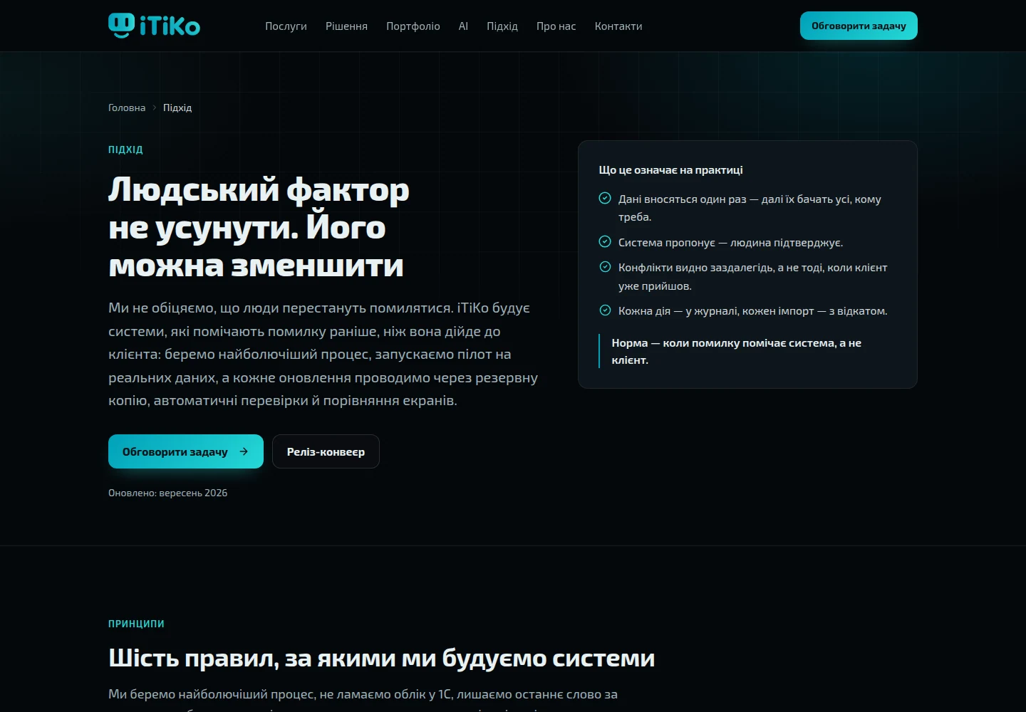1026x712 pixels.
Task: Click the check icon beside "Конфлікти видно заздалегідь"
Action: point(605,267)
